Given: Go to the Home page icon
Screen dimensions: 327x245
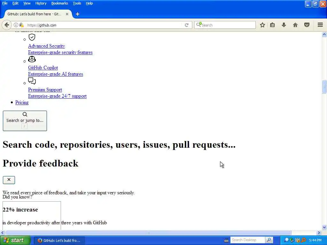Looking at the screenshot, I should tap(295, 25).
